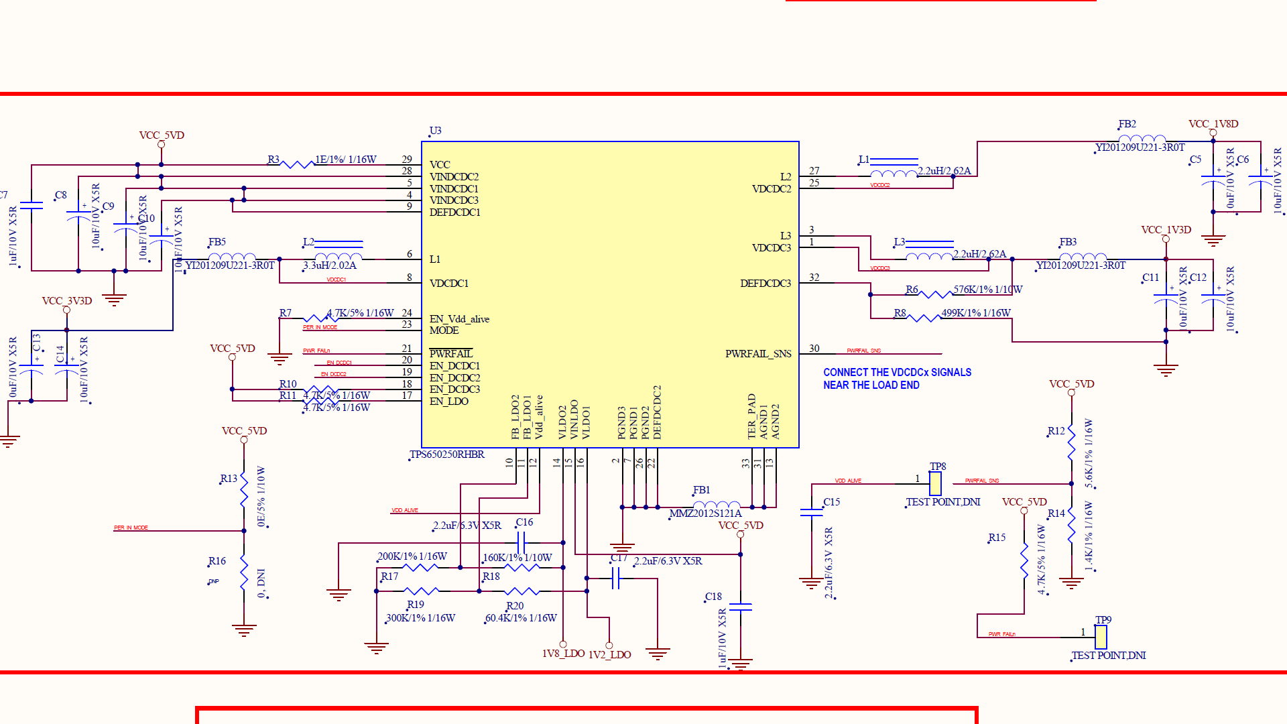
Task: Select the L3 2.2uH/2.62A inductor symbol
Action: [929, 251]
